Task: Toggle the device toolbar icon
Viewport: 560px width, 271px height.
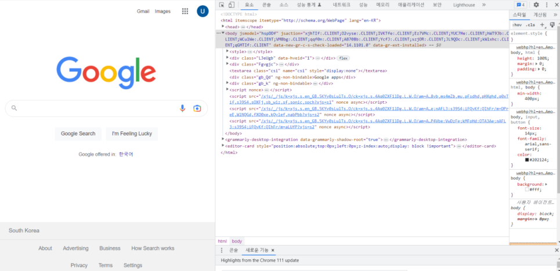Action: tap(231, 5)
